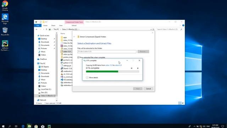Select settings.jar file in list
227x128 pixels.
click(x=67, y=65)
